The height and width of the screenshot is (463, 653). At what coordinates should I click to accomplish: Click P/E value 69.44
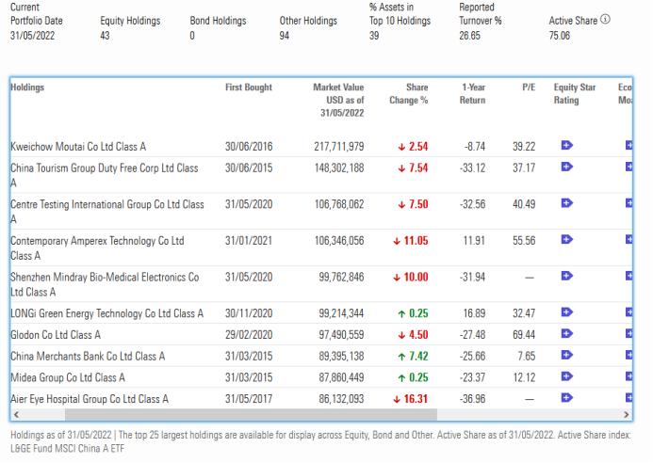click(x=524, y=335)
